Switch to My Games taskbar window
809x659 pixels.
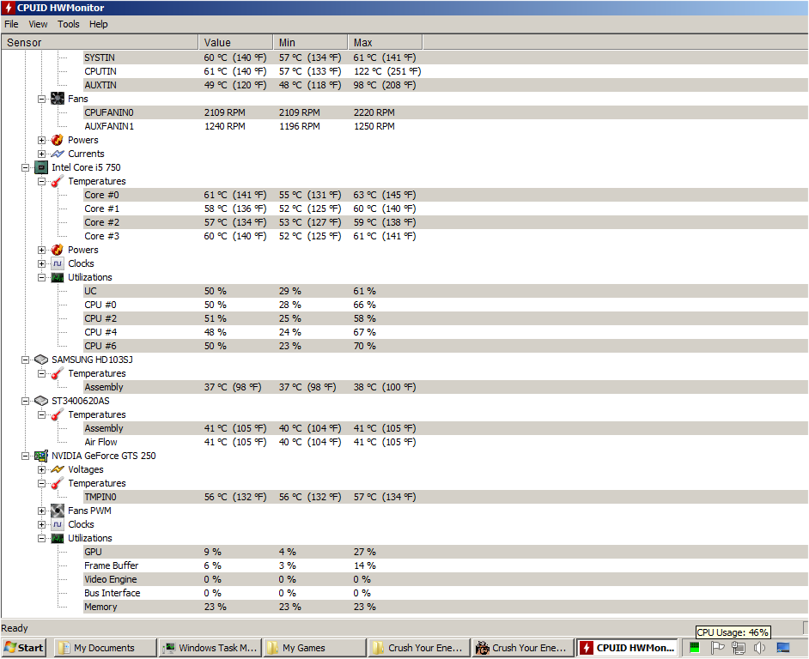314,648
